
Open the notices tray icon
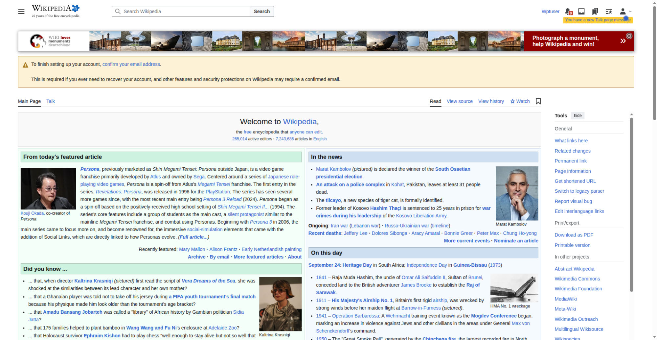[581, 12]
